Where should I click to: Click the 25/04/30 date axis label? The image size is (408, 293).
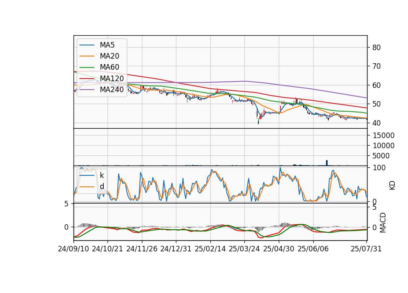pos(279,249)
